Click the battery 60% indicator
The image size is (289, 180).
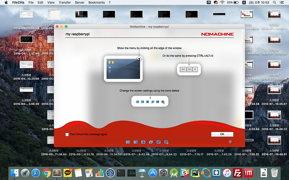[x=233, y=2]
